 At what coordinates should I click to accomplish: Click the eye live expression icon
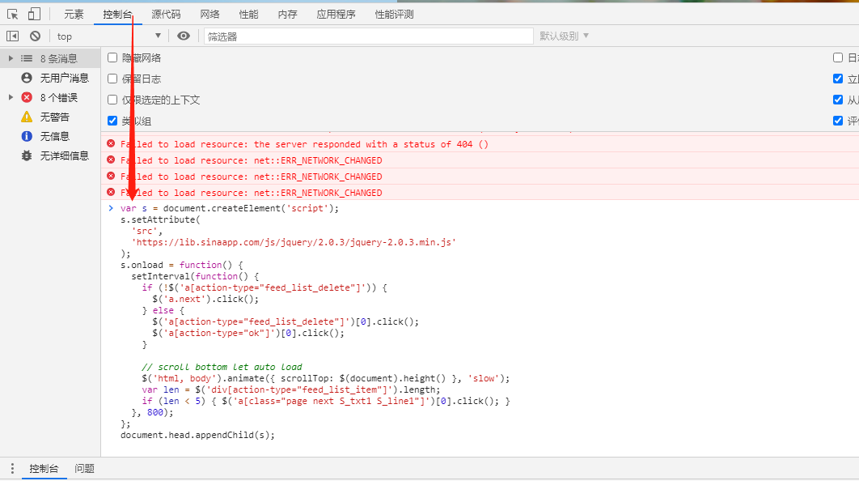click(184, 36)
